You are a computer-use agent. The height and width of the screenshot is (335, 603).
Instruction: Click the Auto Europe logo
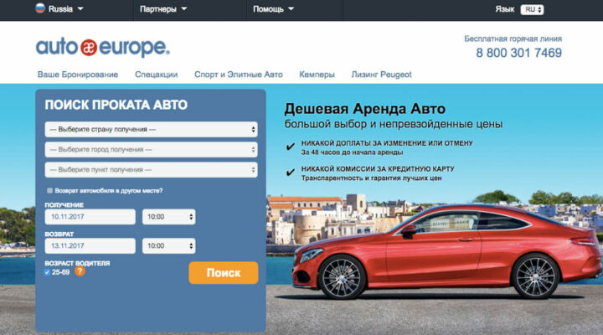(x=102, y=48)
